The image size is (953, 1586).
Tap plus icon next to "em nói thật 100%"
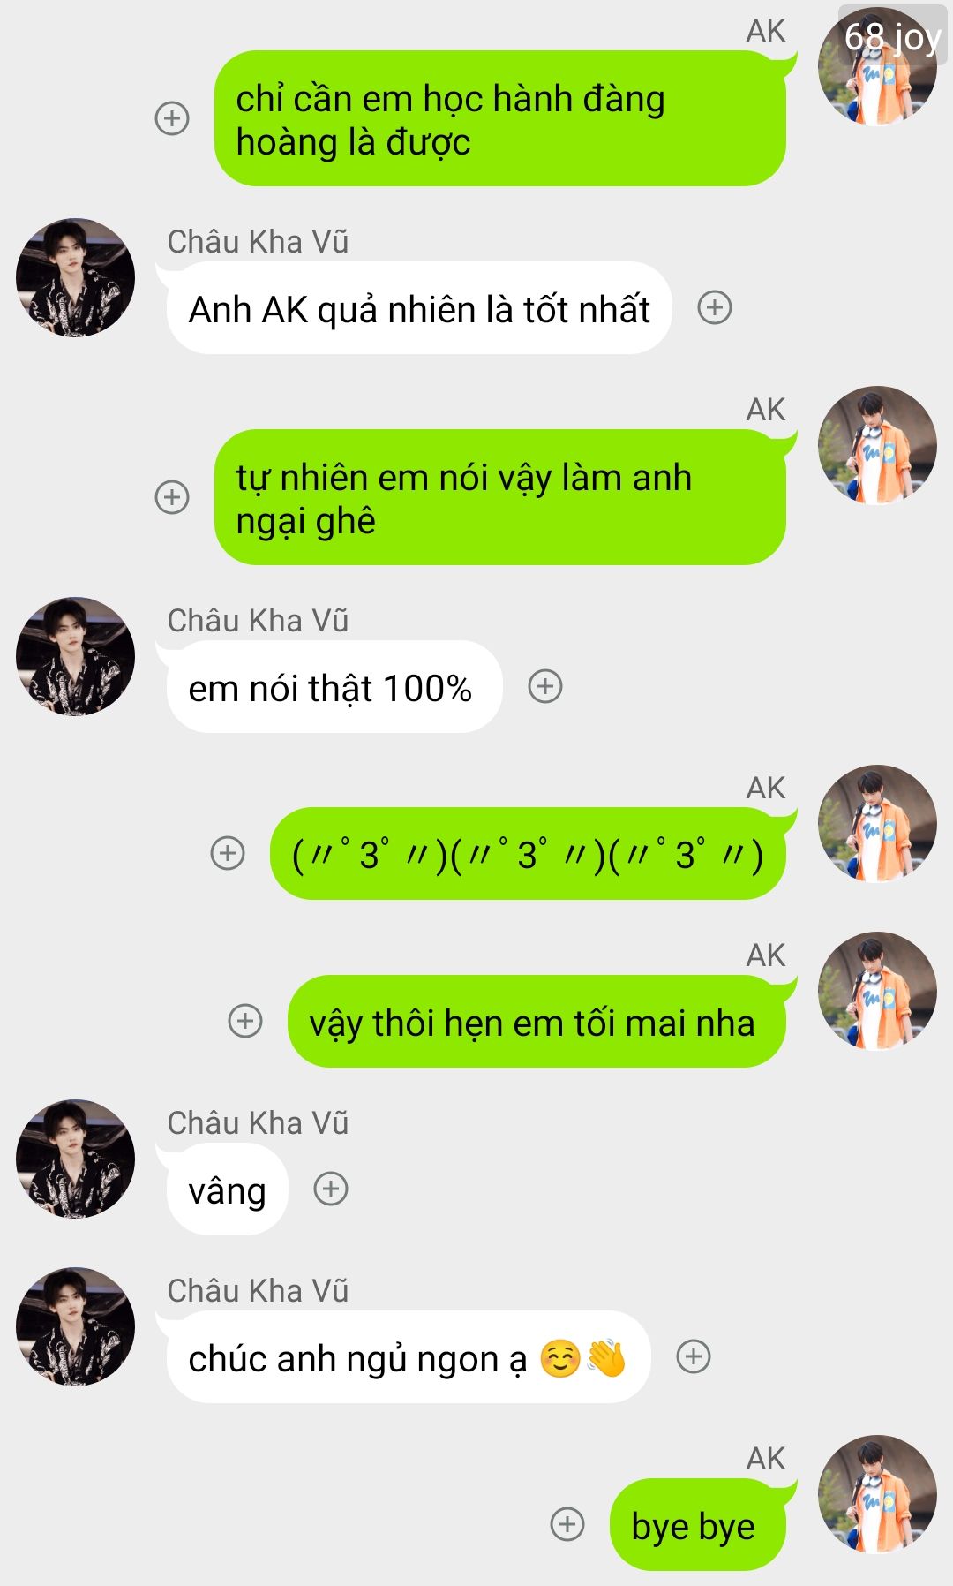click(545, 686)
